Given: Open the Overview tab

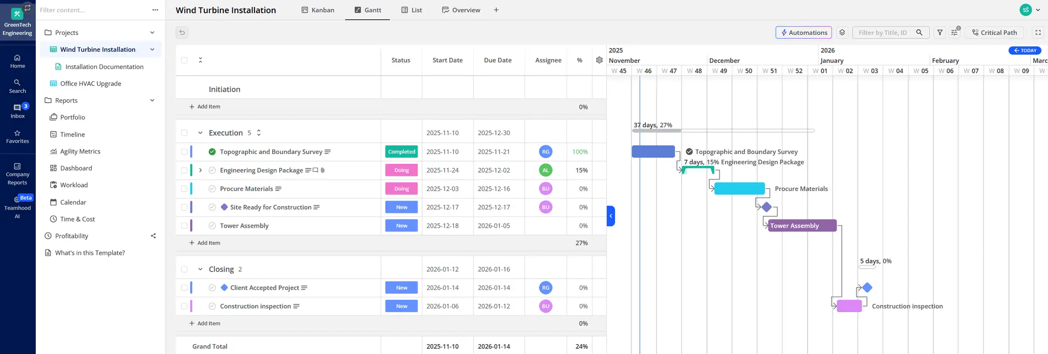Looking at the screenshot, I should [461, 10].
